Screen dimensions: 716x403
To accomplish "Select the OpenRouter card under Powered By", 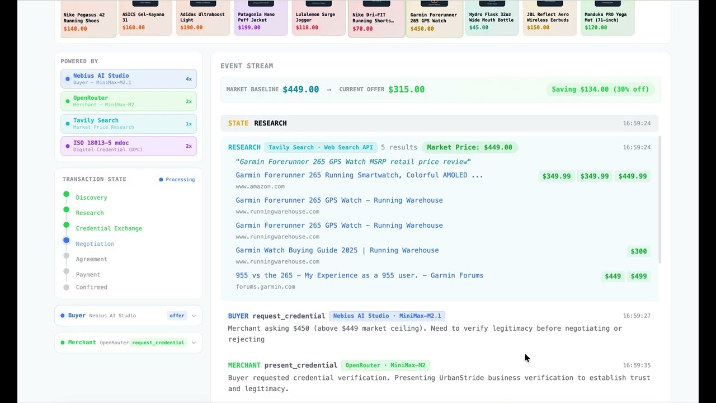I will pyautogui.click(x=129, y=101).
